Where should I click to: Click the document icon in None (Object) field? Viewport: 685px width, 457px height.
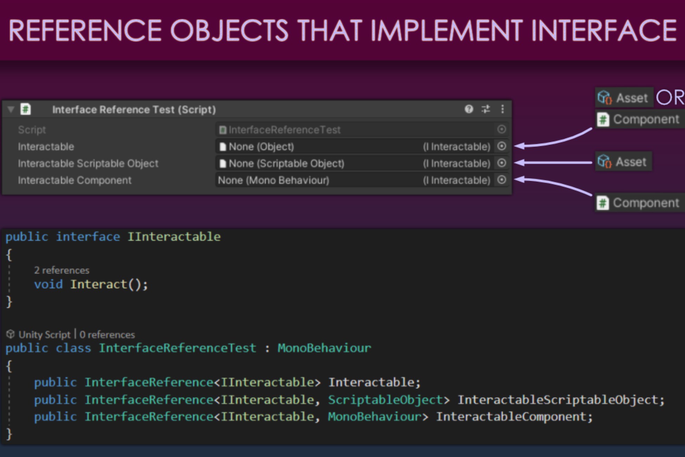point(222,147)
